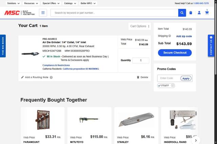Screen dimensions: 217x144
Task: Remove the applied FFAFF promo code
Action: [173, 86]
